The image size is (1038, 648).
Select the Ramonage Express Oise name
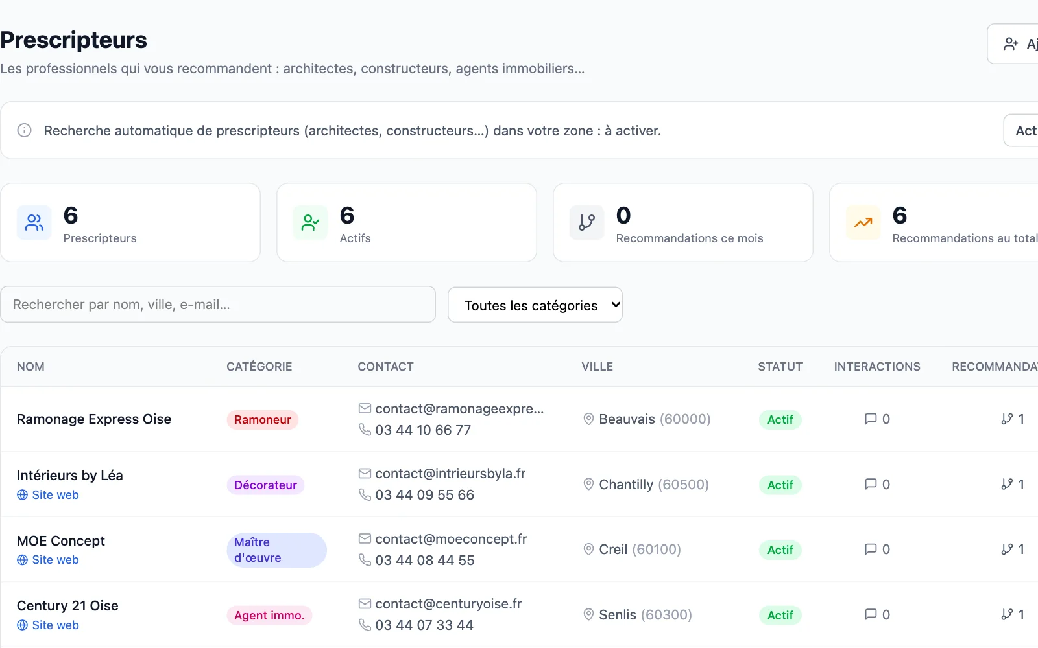pos(94,419)
